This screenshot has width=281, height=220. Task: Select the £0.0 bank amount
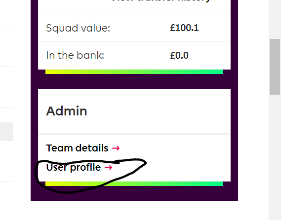pyautogui.click(x=179, y=55)
